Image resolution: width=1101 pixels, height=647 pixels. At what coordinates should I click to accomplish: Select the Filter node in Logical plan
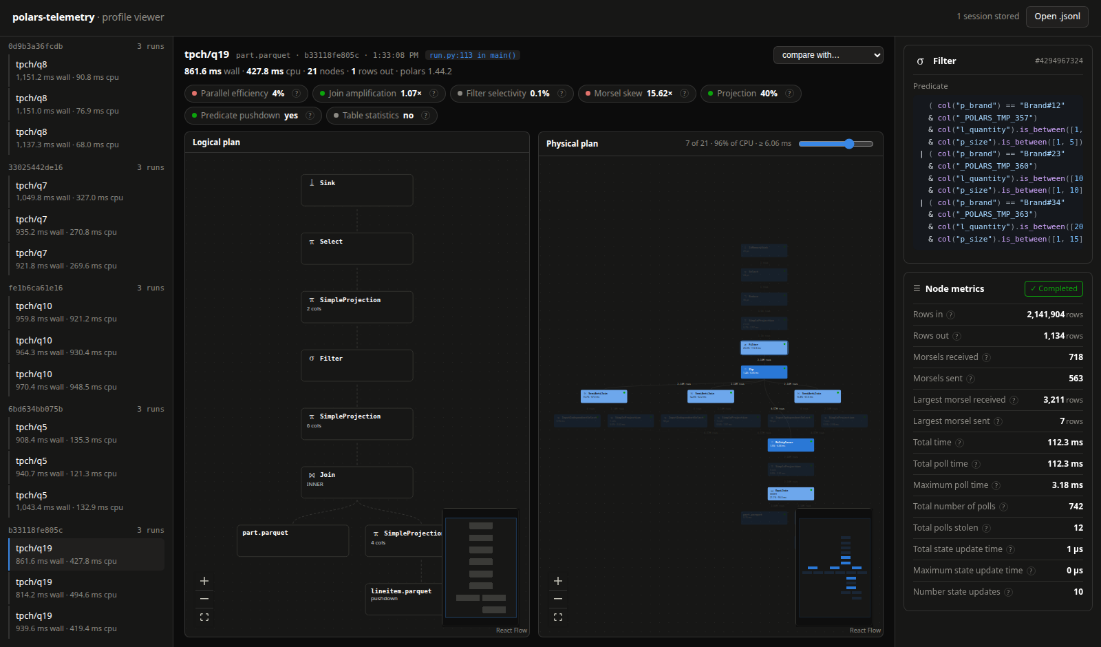(x=357, y=365)
